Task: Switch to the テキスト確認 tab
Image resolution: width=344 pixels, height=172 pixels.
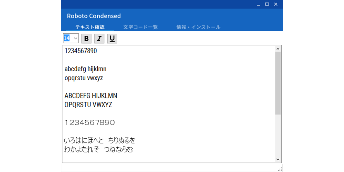Action: (90, 27)
